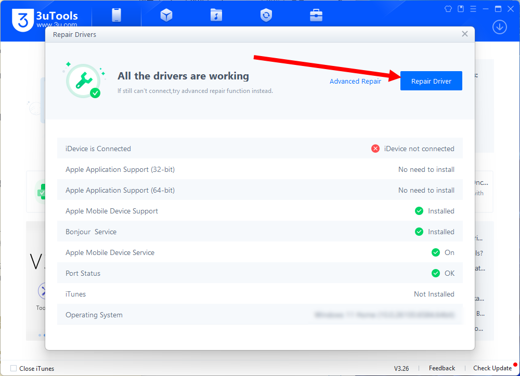Click No need to install for 64-bit support
520x376 pixels.
426,190
